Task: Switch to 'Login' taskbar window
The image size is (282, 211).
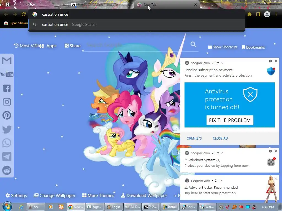Action: 113,207
